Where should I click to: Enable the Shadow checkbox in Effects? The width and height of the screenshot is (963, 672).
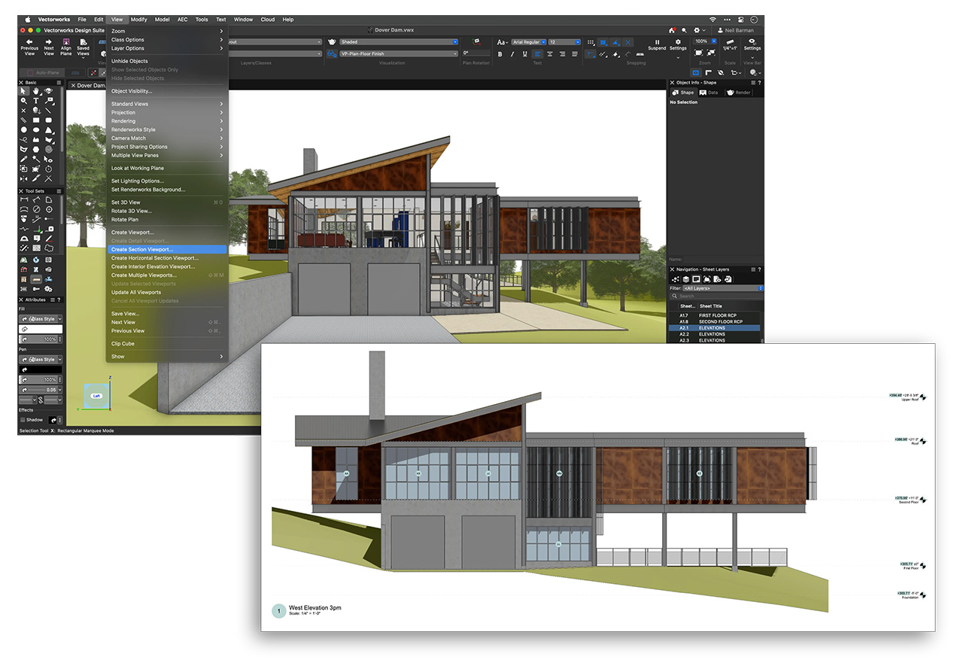[x=23, y=420]
